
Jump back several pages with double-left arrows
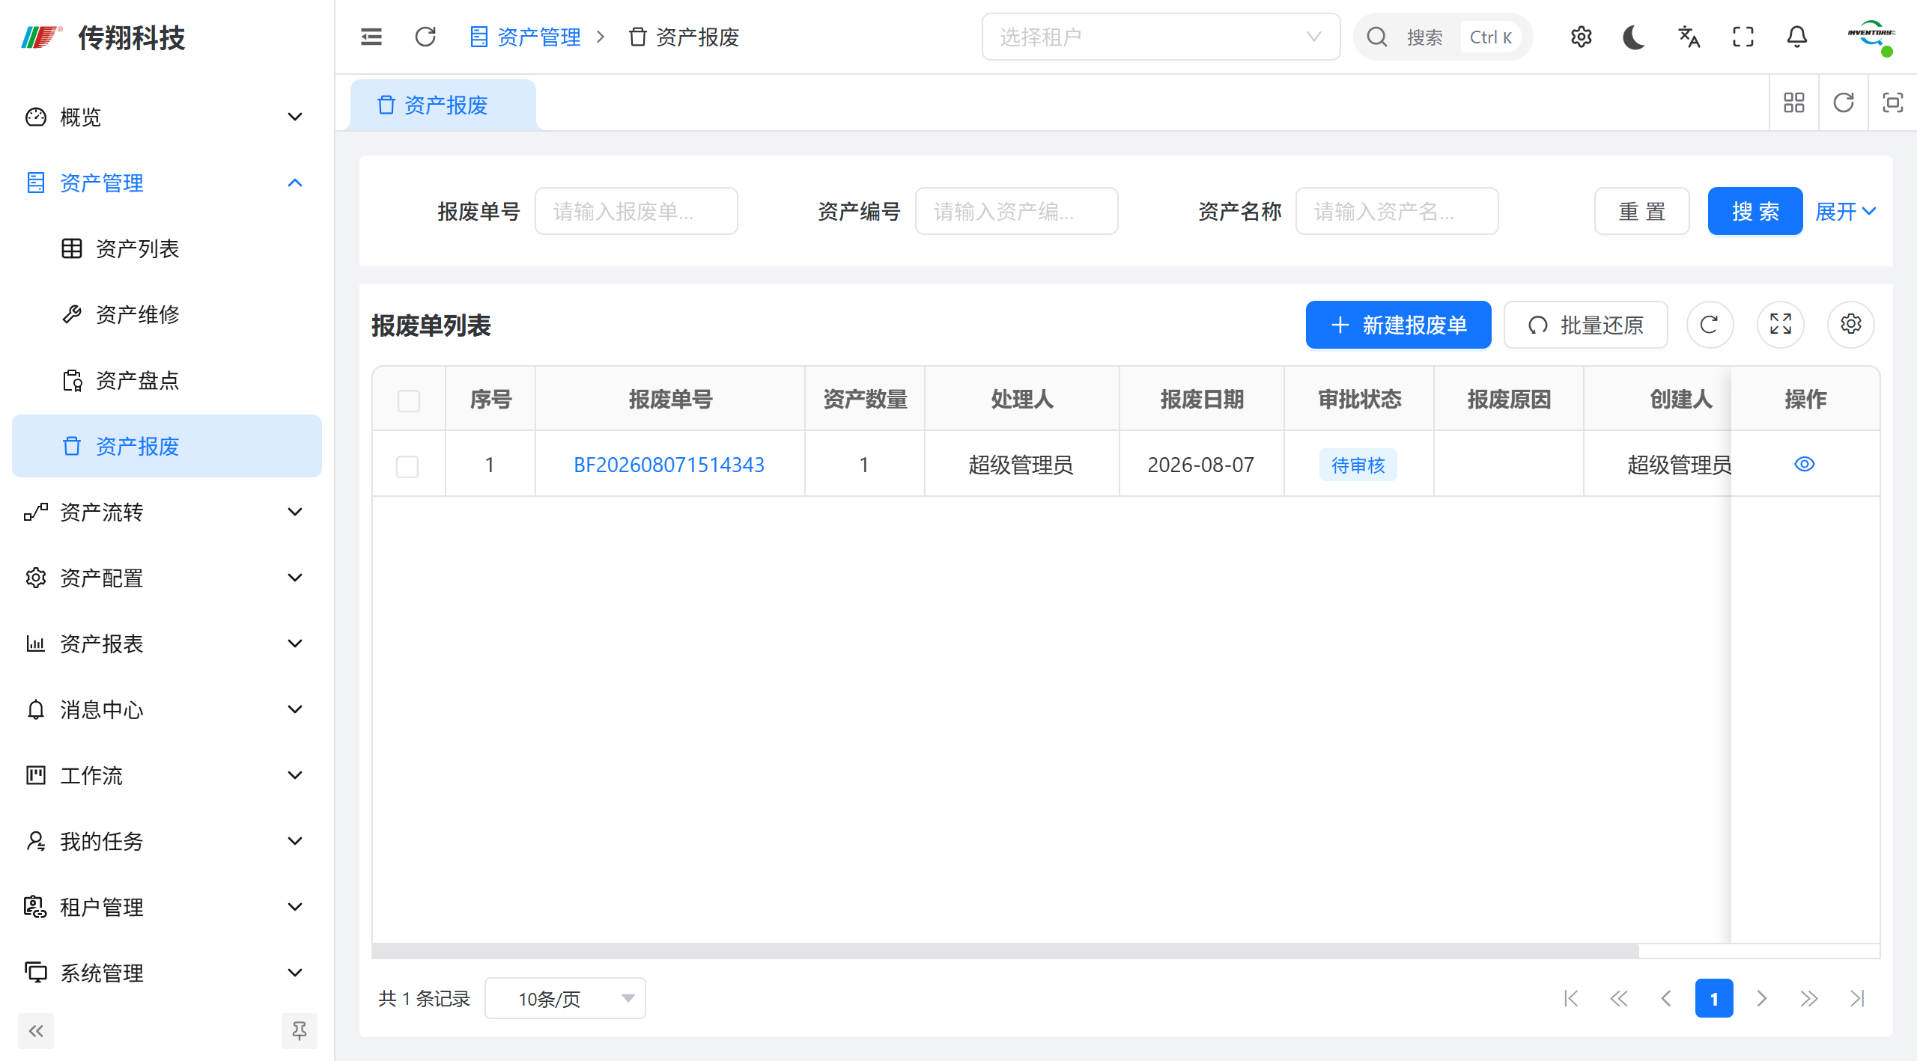pos(1619,998)
